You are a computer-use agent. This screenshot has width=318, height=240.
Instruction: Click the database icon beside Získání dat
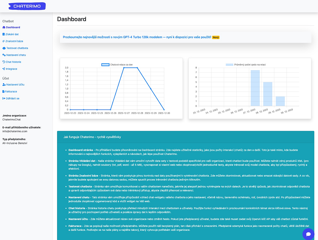click(4, 34)
